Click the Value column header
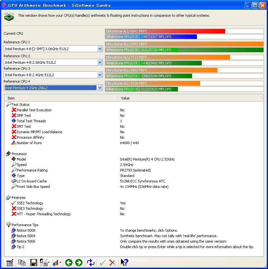Viewport: 268px width, 269px height. 190,98
